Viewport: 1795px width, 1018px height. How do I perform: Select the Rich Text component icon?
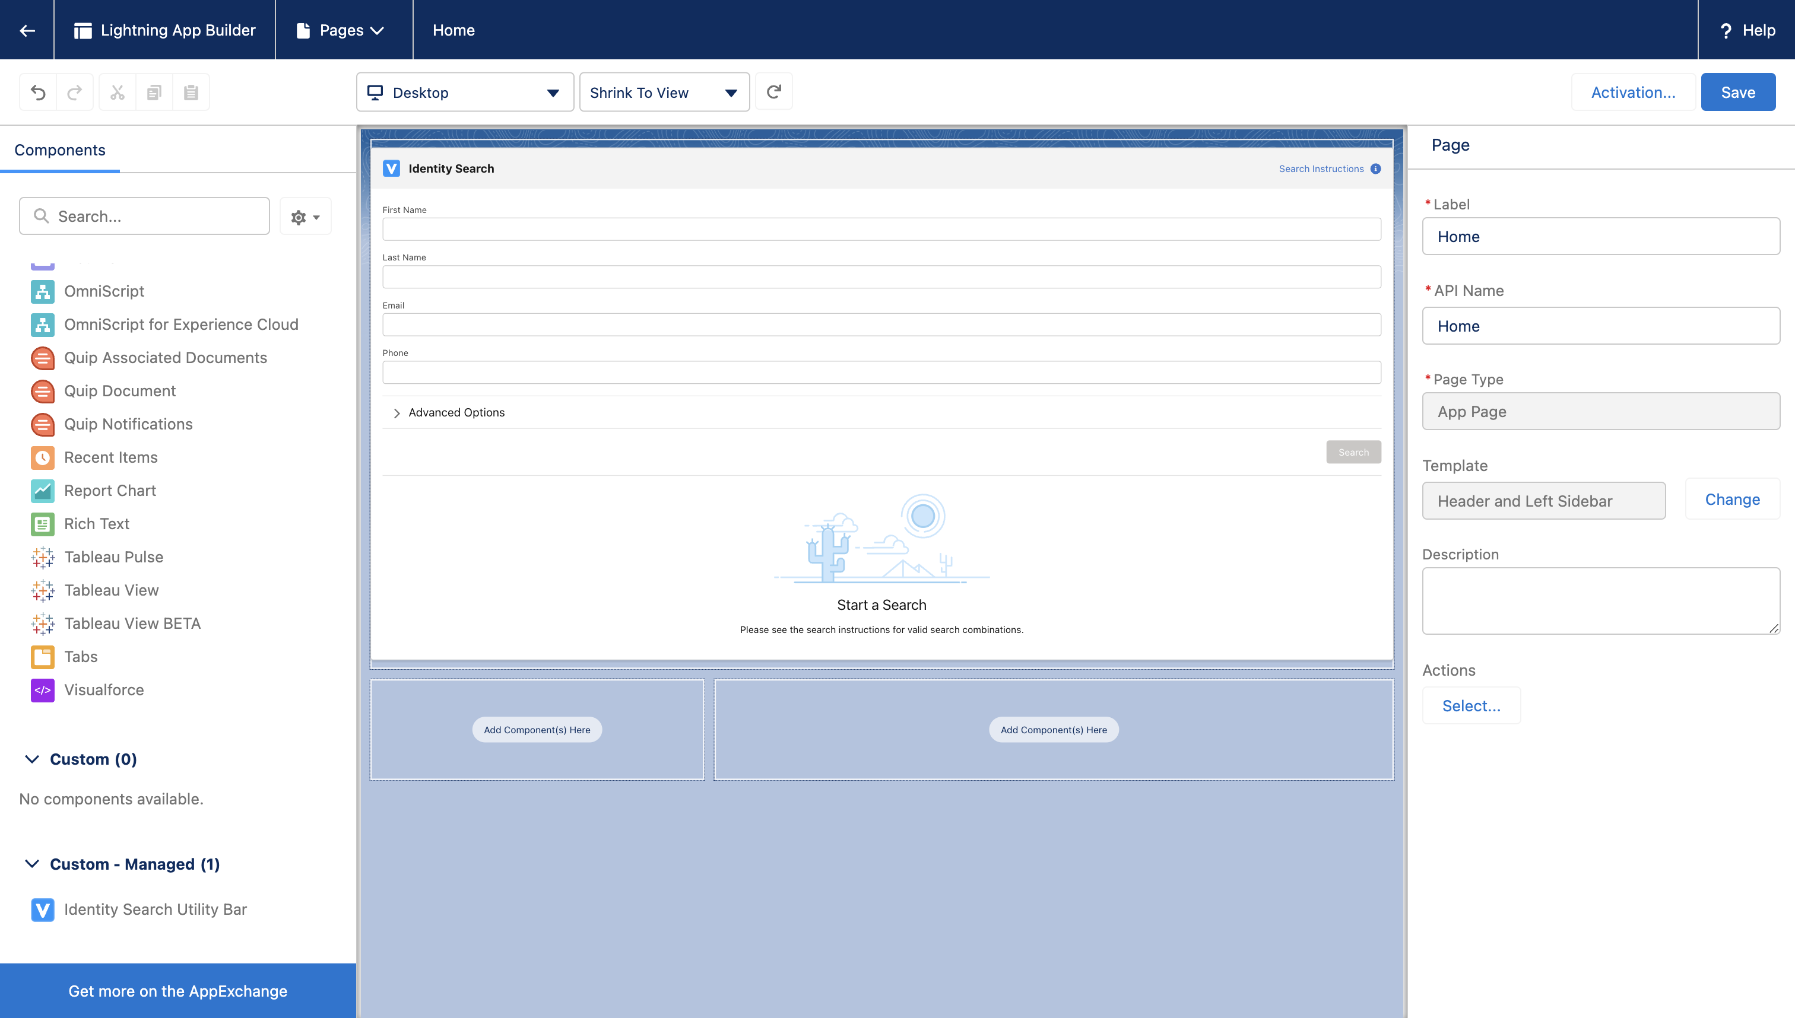43,524
